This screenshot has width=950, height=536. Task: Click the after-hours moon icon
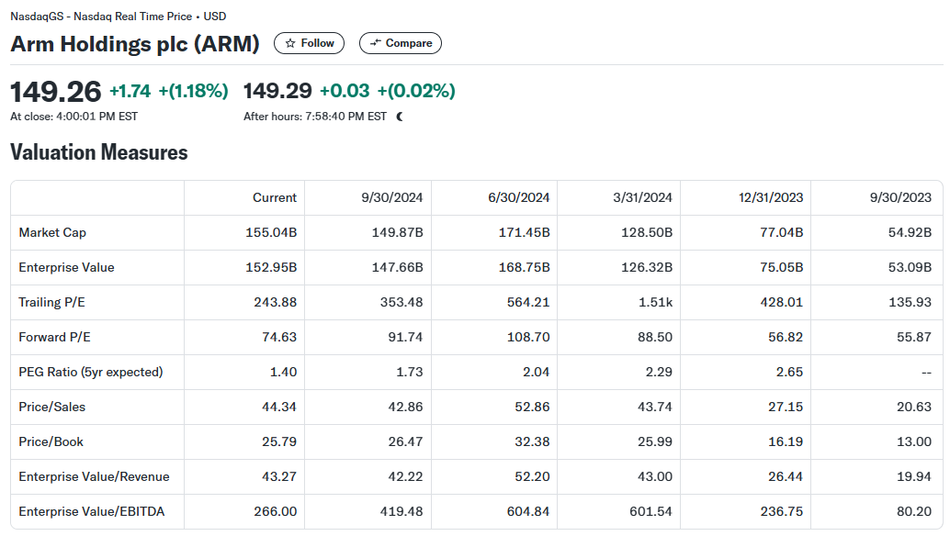click(x=400, y=117)
